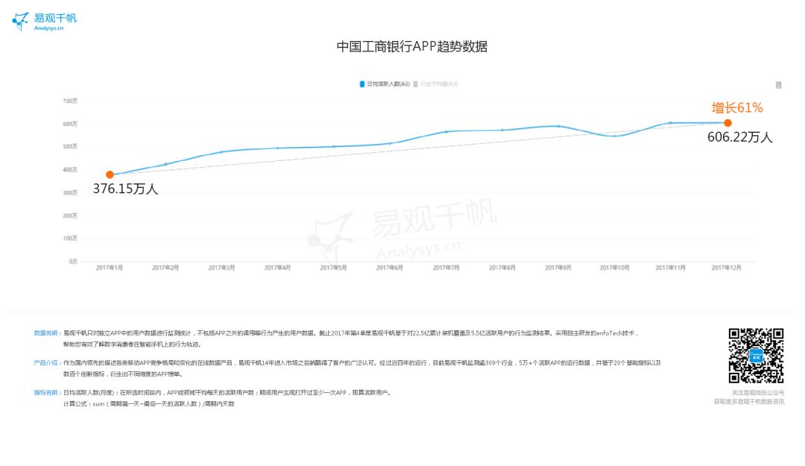Click the orange 376.15万人 start marker

[110, 174]
